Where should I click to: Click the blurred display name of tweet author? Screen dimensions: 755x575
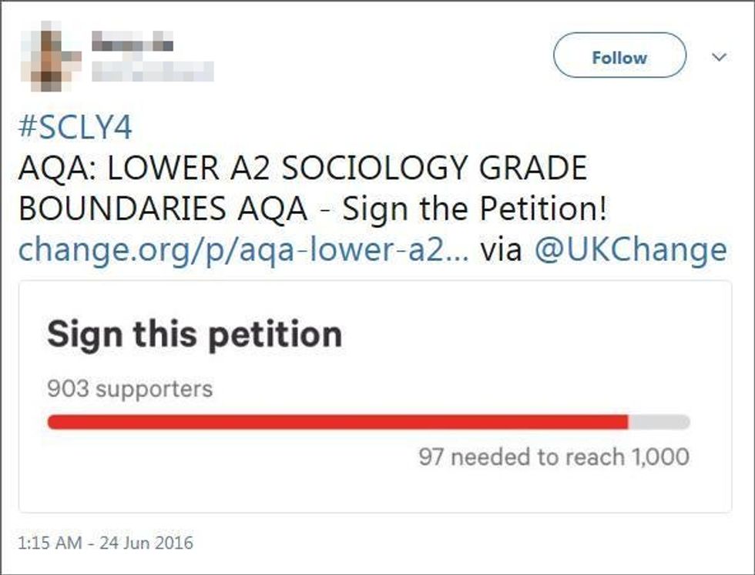point(133,42)
